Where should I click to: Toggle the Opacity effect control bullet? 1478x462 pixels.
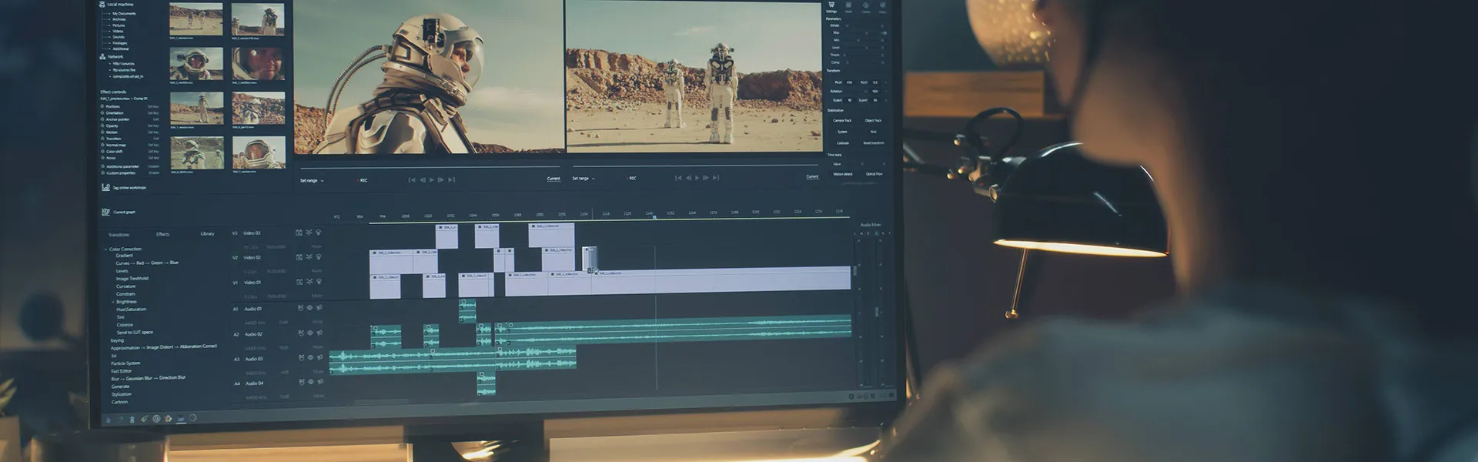pos(102,126)
